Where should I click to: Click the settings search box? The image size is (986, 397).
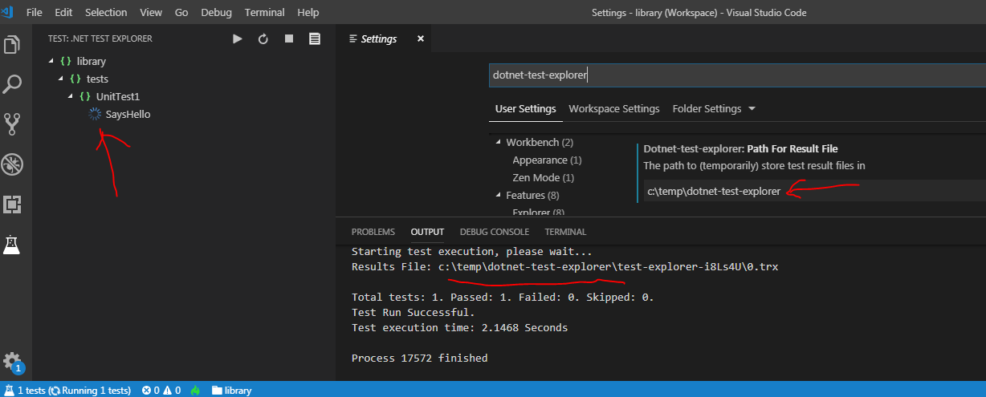[x=737, y=75]
